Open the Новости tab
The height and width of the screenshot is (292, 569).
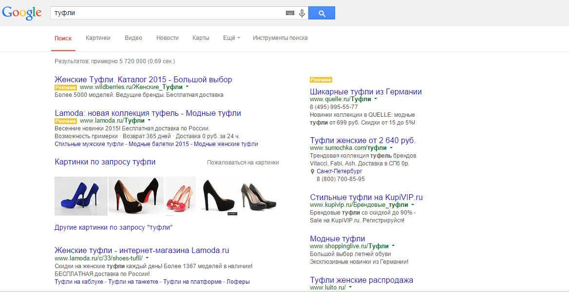tap(168, 38)
